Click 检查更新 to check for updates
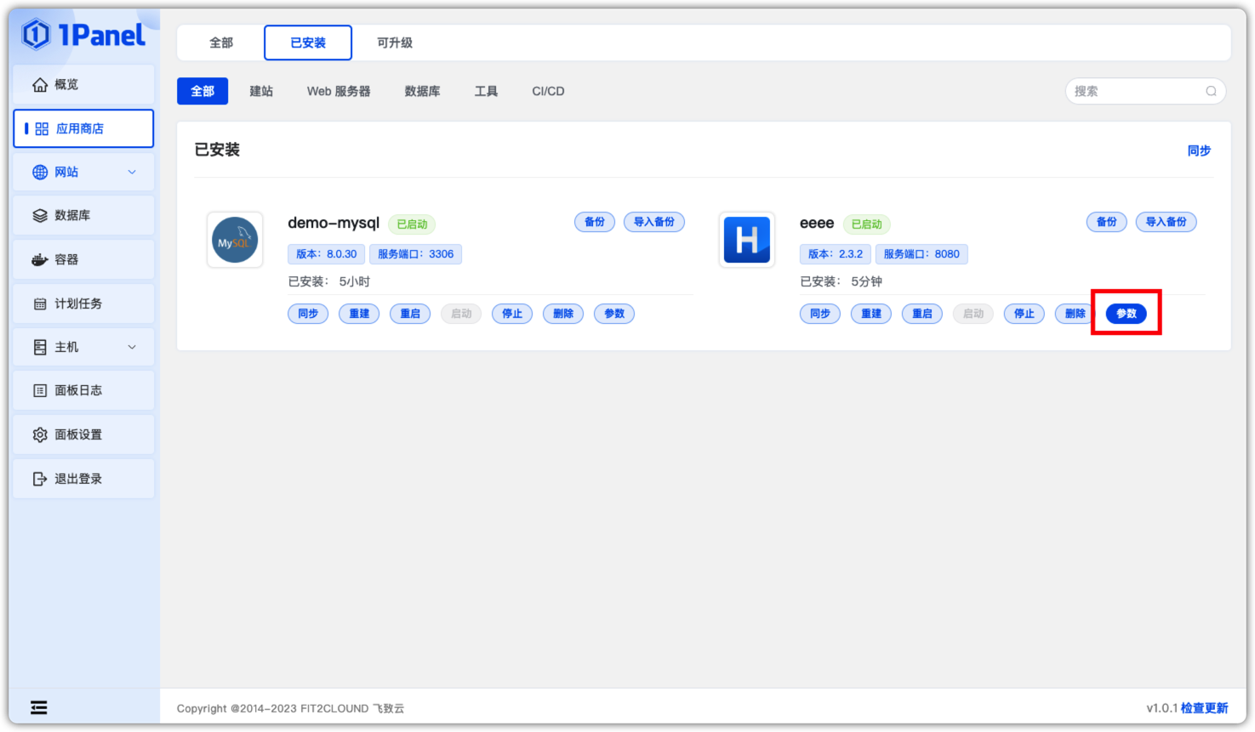1255x732 pixels. click(1204, 707)
